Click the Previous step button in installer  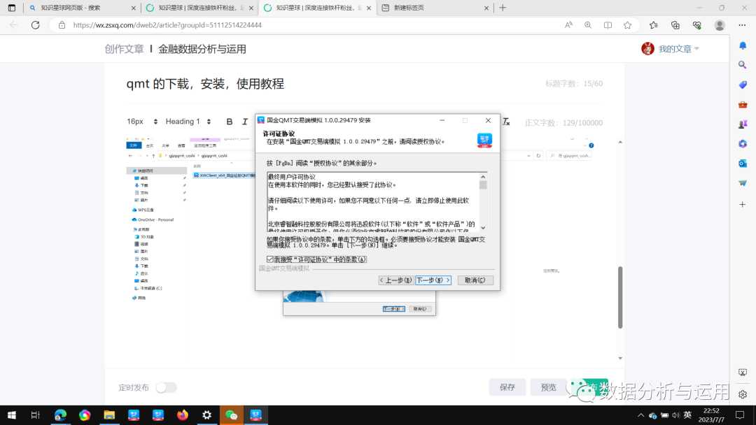pyautogui.click(x=395, y=280)
